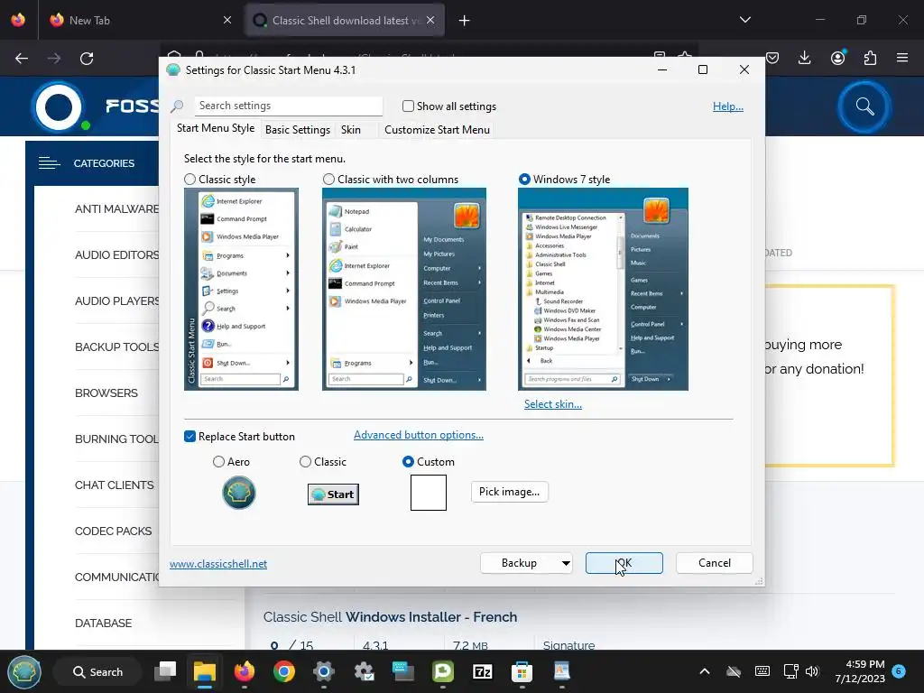The width and height of the screenshot is (924, 693).
Task: Click the two-column classic preview thumbnail
Action: 403,289
